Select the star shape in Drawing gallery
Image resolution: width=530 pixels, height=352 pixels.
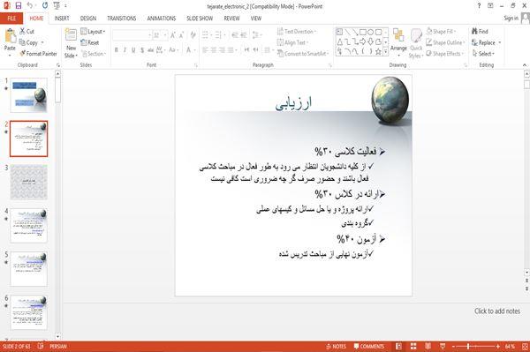[x=378, y=51]
